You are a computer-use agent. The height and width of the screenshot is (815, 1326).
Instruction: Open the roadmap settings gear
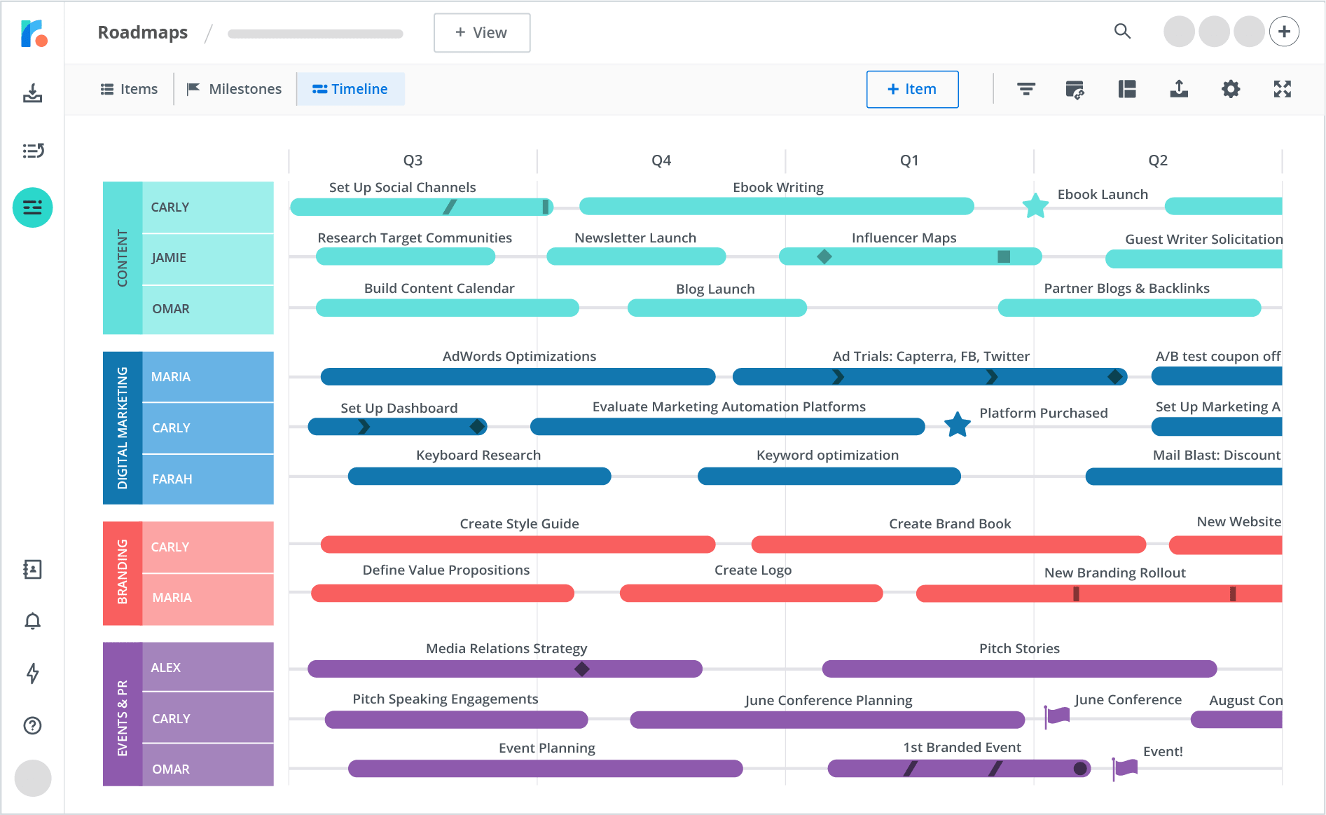1230,89
